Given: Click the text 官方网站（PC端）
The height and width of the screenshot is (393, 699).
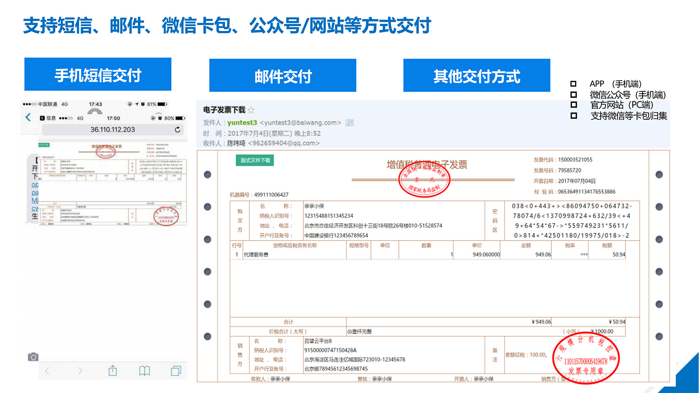Looking at the screenshot, I should pos(622,105).
